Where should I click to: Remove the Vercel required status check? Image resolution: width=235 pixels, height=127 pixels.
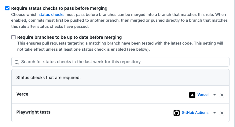[222, 95]
